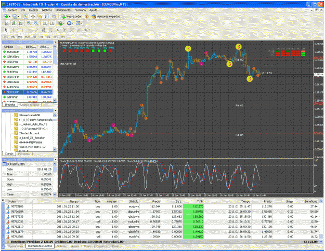Image resolution: width=325 pixels, height=251 pixels.
Task: Select the text 'A' drawing tool
Action: 58,30
